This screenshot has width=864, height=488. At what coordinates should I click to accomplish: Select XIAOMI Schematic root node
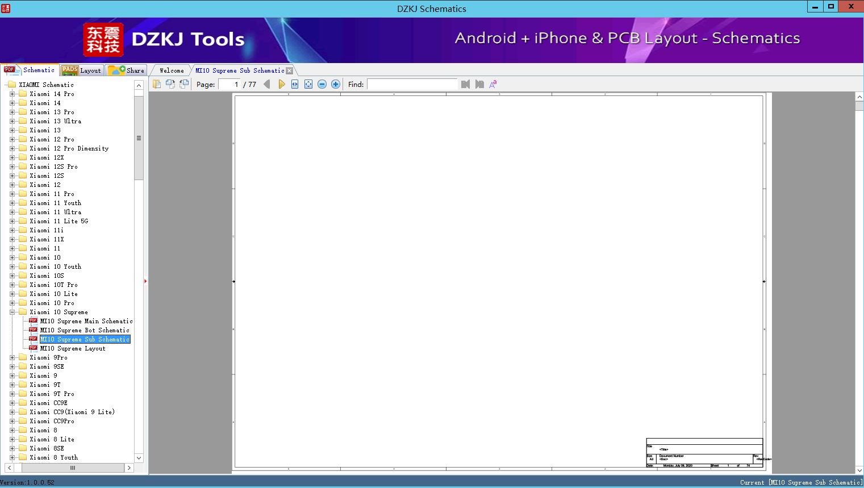click(x=46, y=85)
